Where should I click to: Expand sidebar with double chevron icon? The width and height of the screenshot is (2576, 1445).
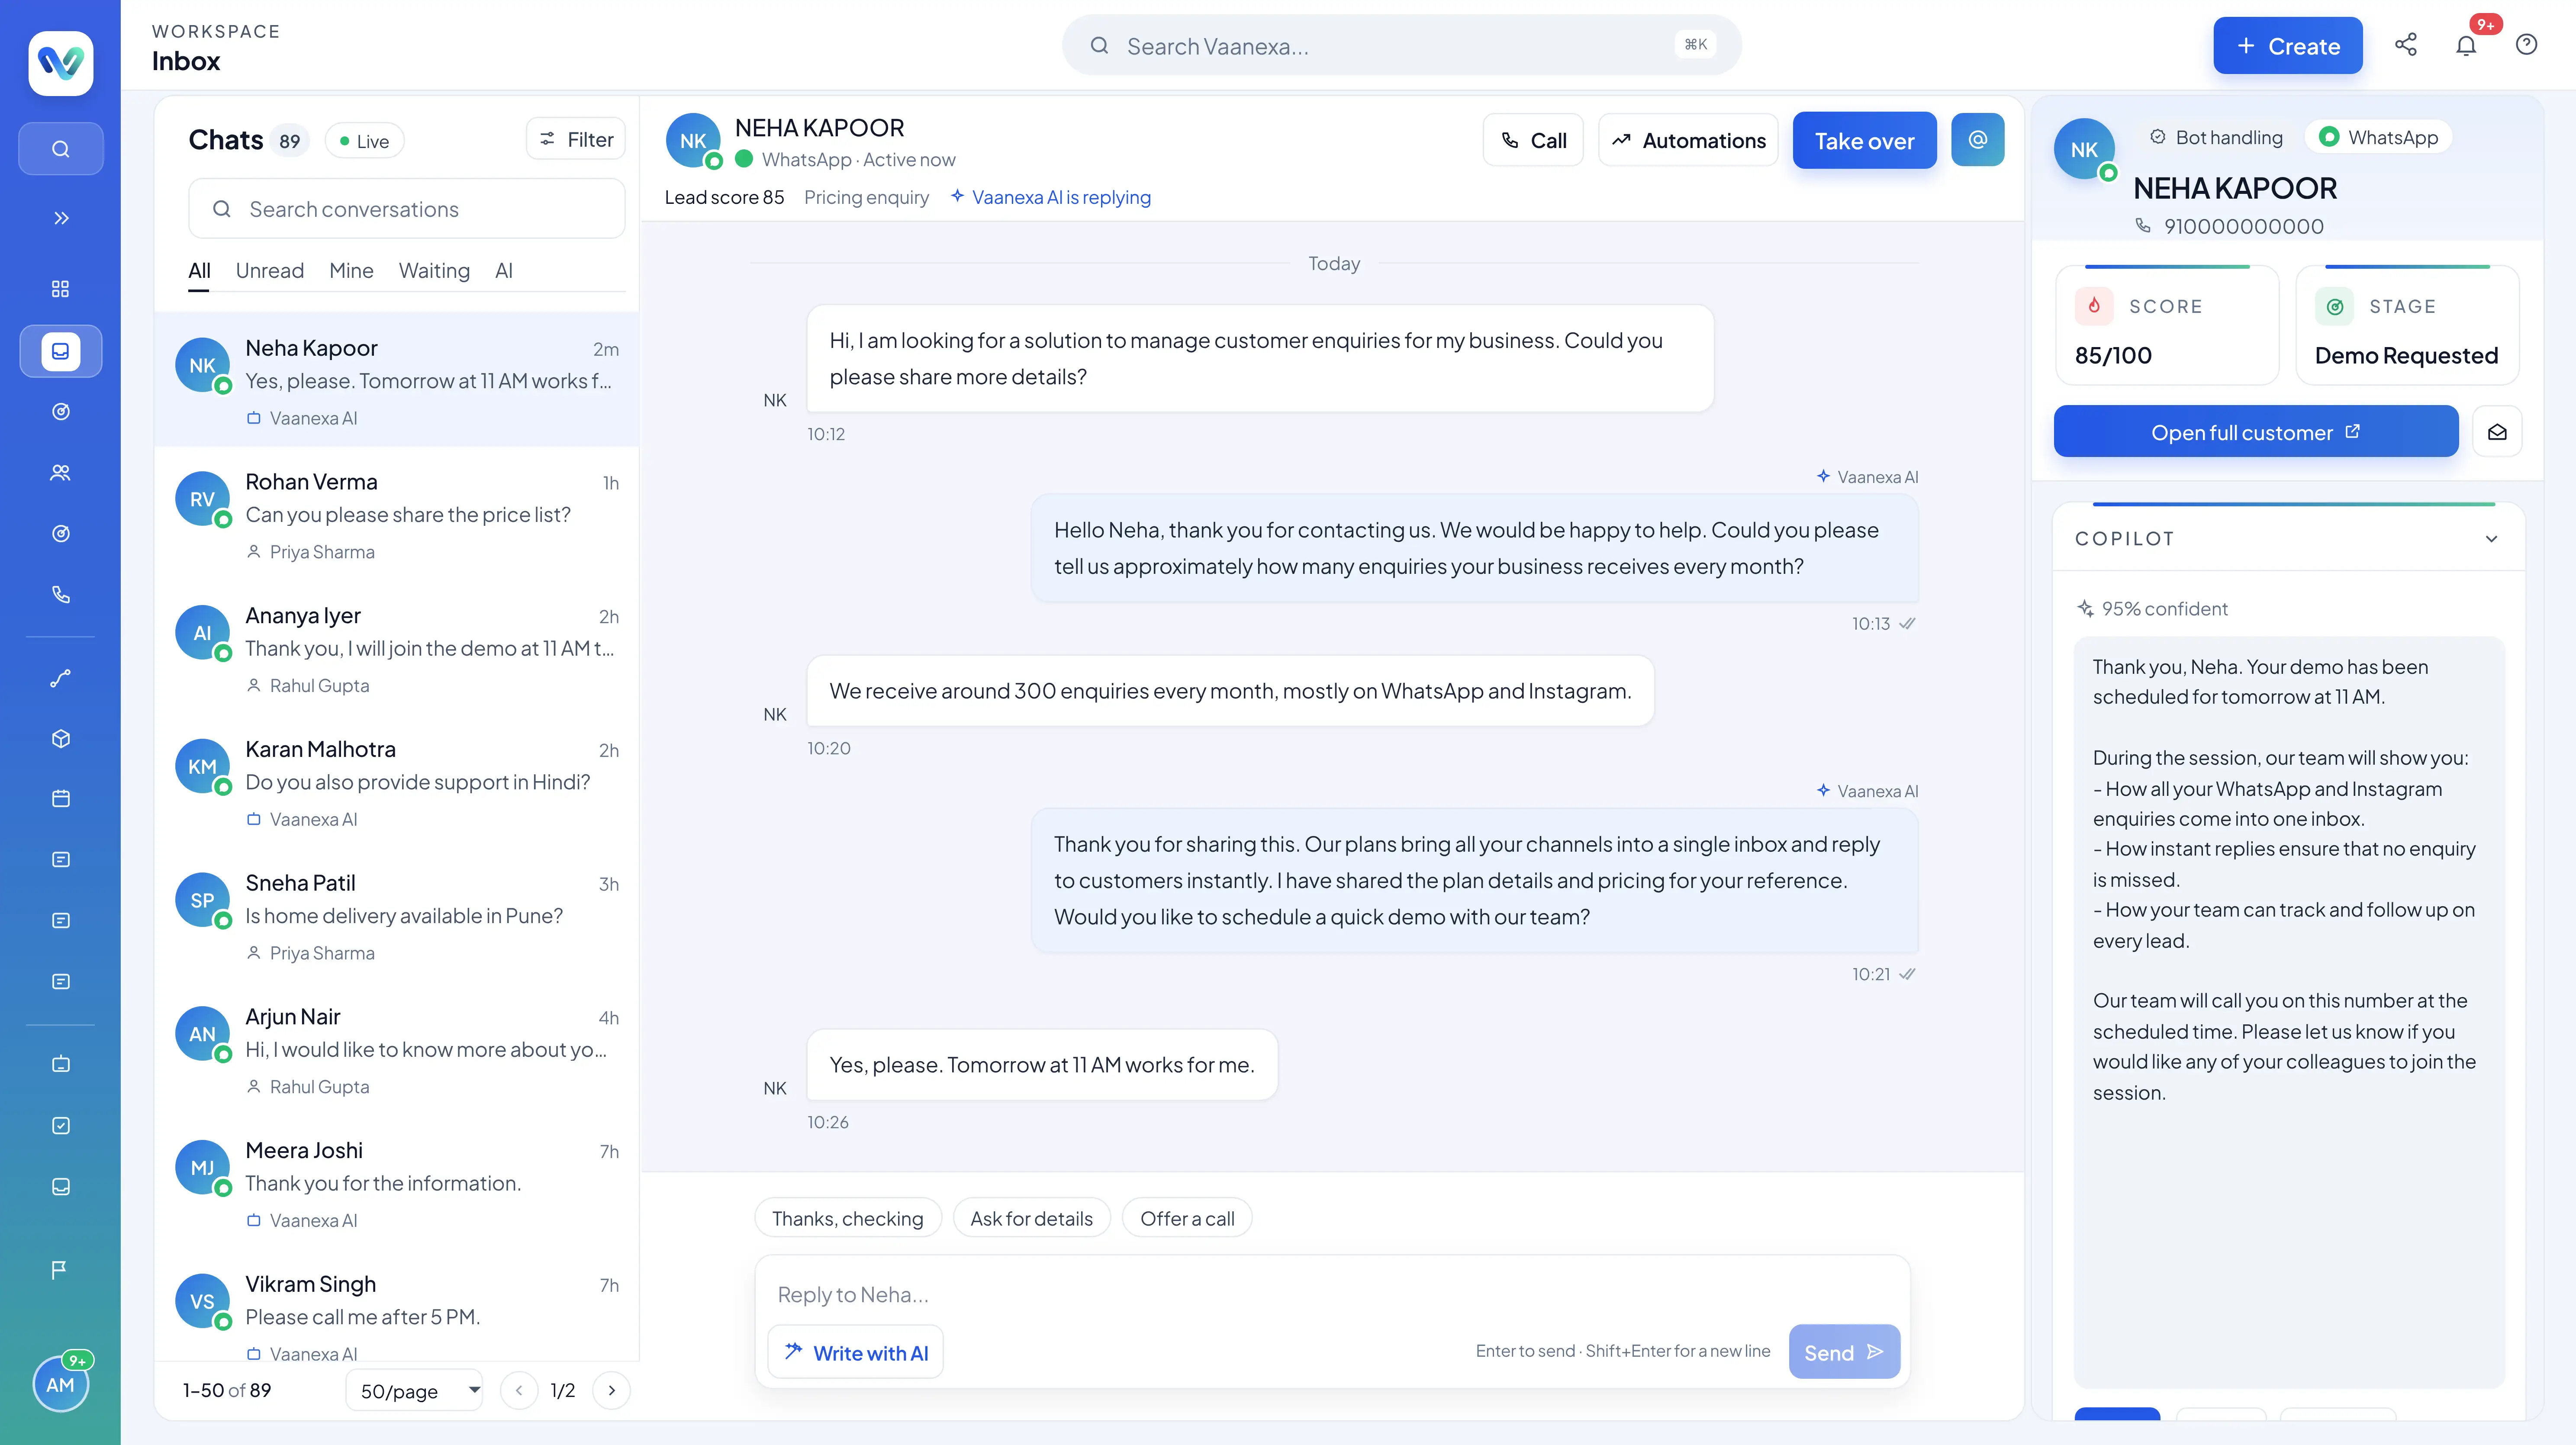click(x=61, y=218)
